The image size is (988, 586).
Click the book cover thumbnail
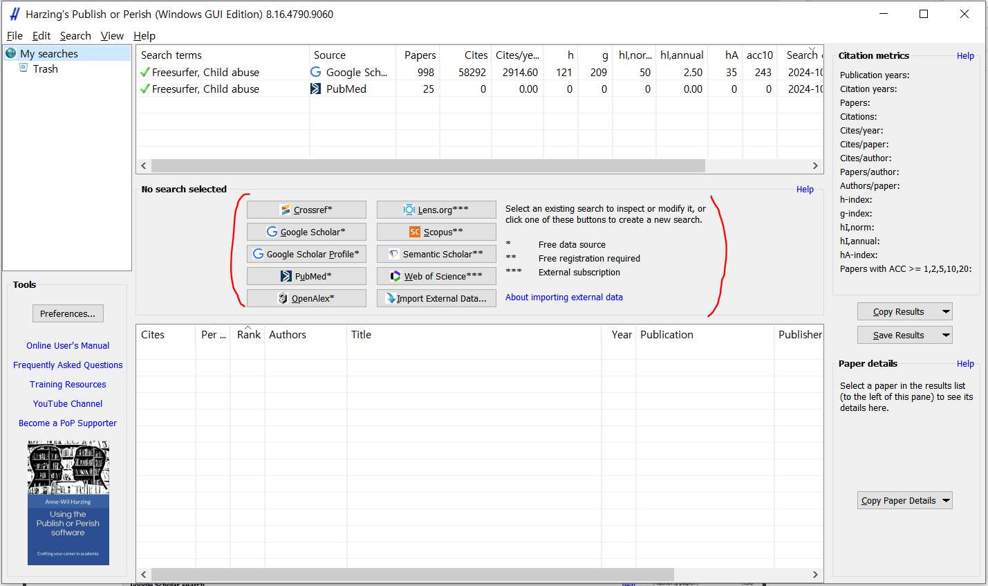[68, 503]
